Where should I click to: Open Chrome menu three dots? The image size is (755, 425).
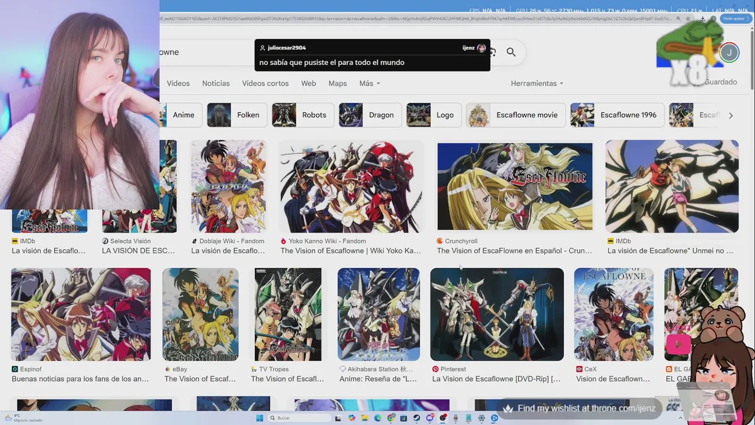749,18
